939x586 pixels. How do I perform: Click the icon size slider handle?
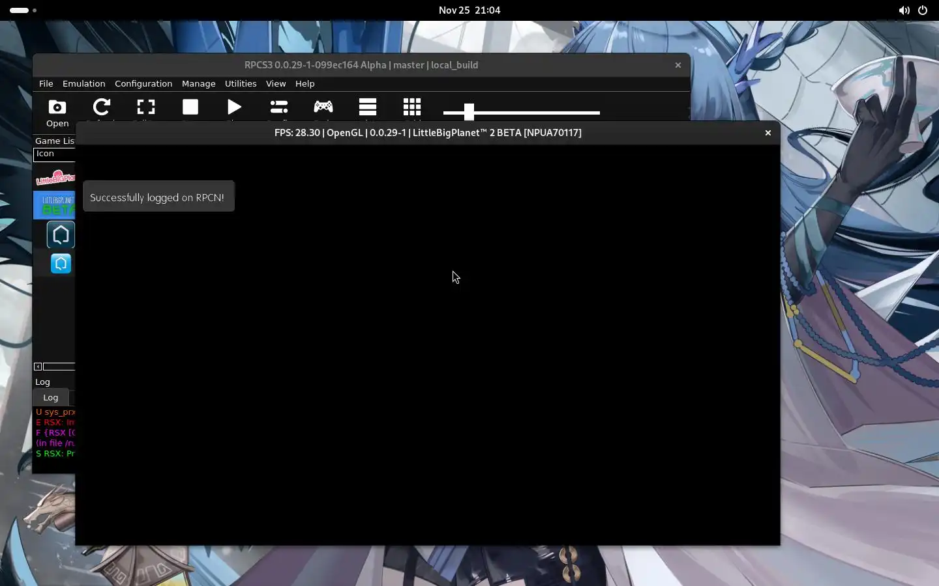click(469, 112)
